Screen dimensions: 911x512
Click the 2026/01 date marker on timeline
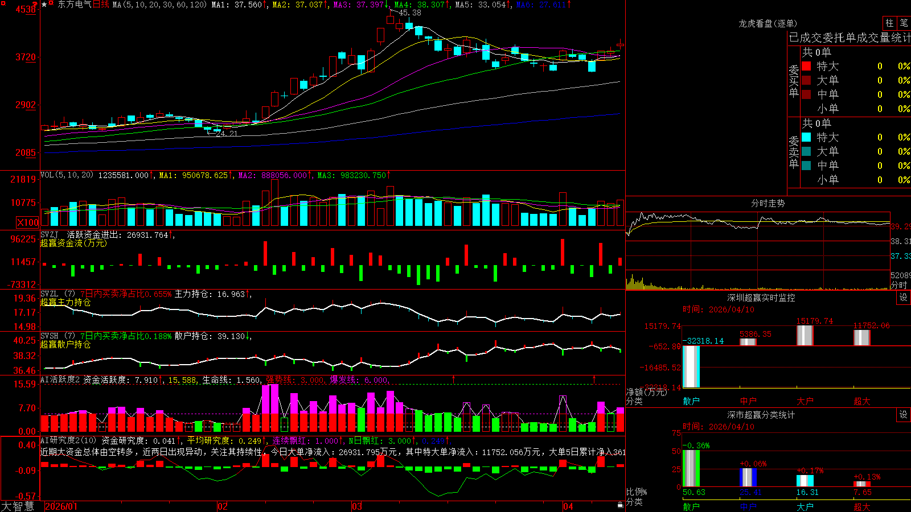click(x=61, y=506)
